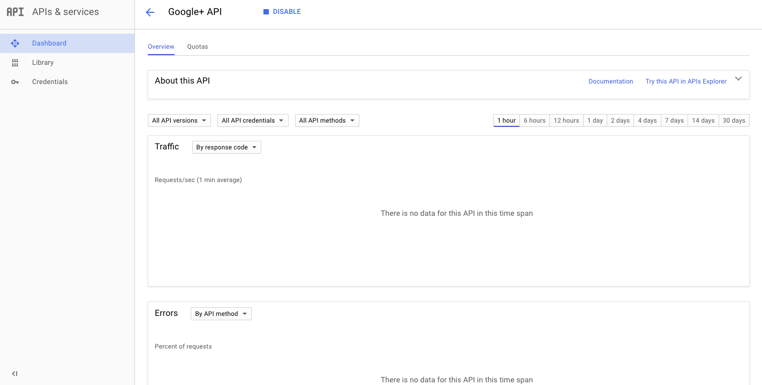Switch to the Overview tab
This screenshot has width=762, height=385.
point(161,47)
